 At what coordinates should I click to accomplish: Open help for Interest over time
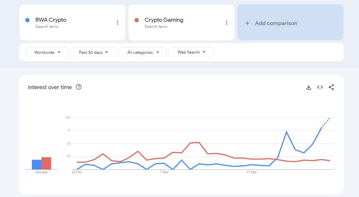[79, 87]
